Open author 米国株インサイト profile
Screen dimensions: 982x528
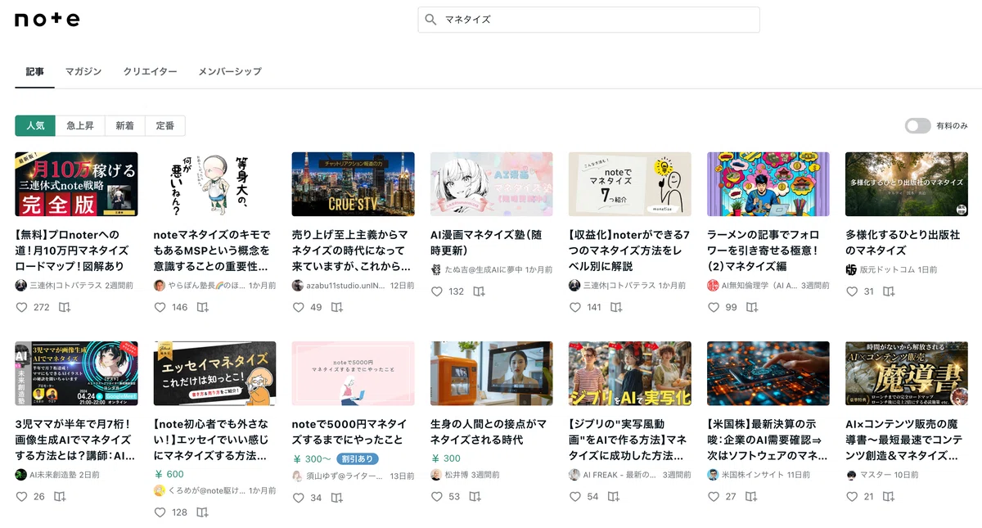(x=755, y=475)
